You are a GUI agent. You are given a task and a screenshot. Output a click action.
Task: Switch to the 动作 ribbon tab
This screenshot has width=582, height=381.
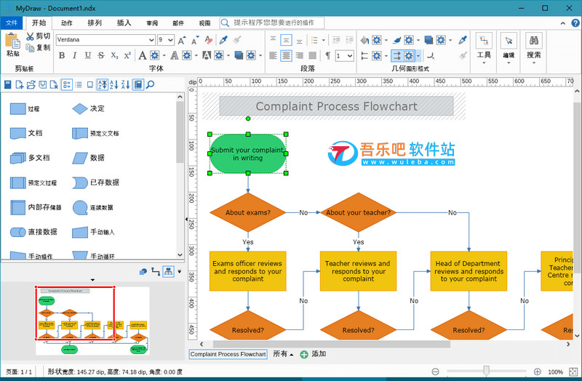tap(67, 23)
